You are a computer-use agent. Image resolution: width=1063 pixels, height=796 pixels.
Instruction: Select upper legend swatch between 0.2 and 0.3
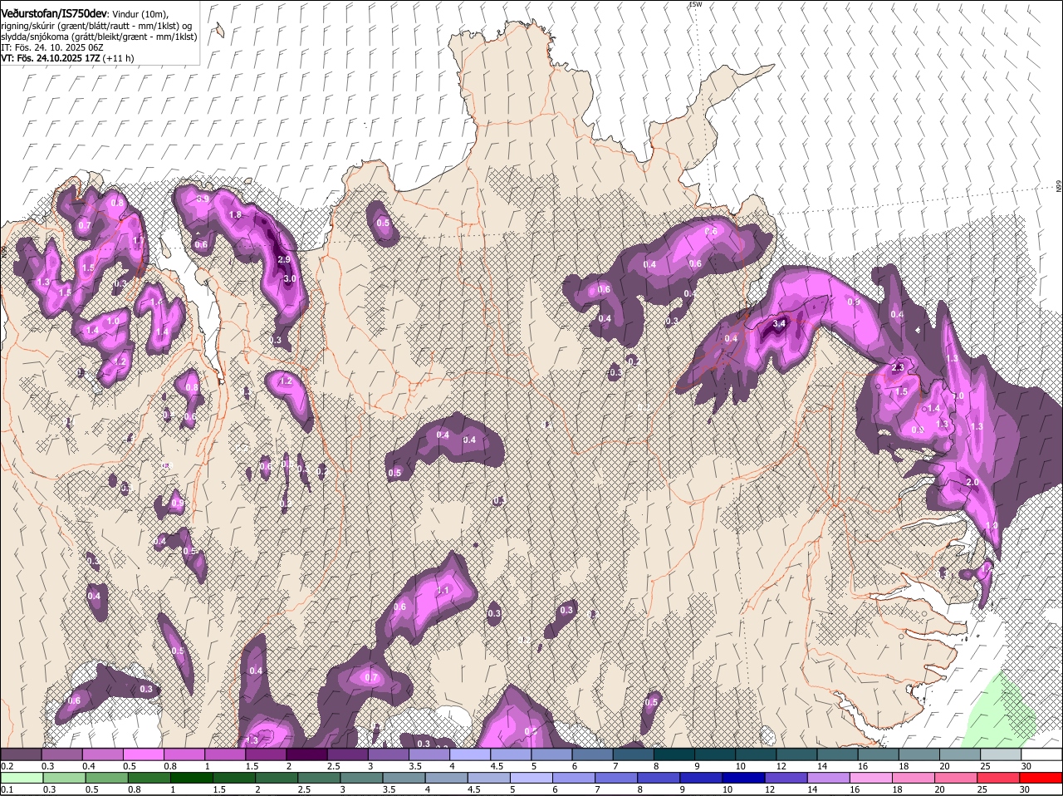click(21, 754)
